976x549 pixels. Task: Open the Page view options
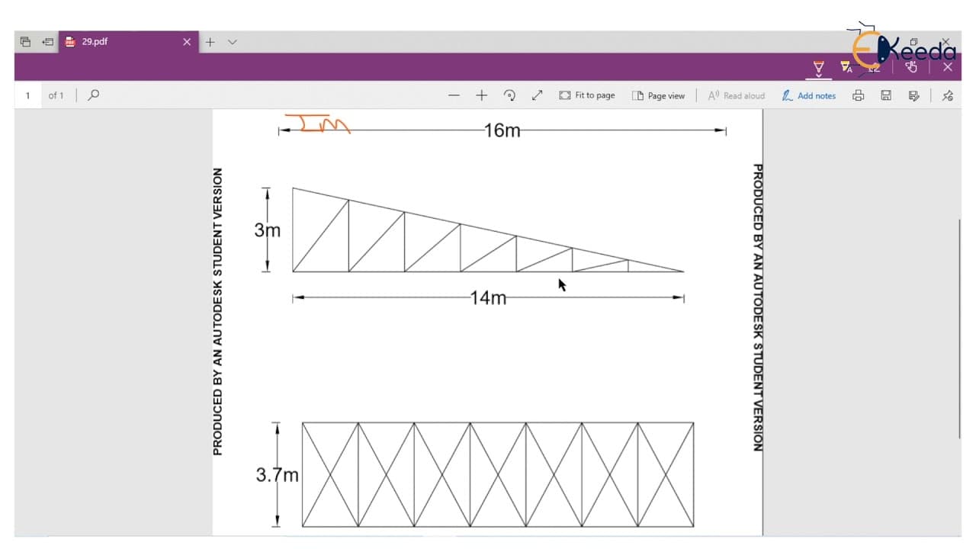658,95
